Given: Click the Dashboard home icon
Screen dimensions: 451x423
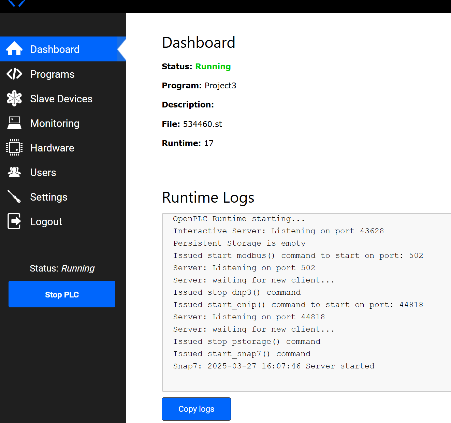Looking at the screenshot, I should point(14,49).
